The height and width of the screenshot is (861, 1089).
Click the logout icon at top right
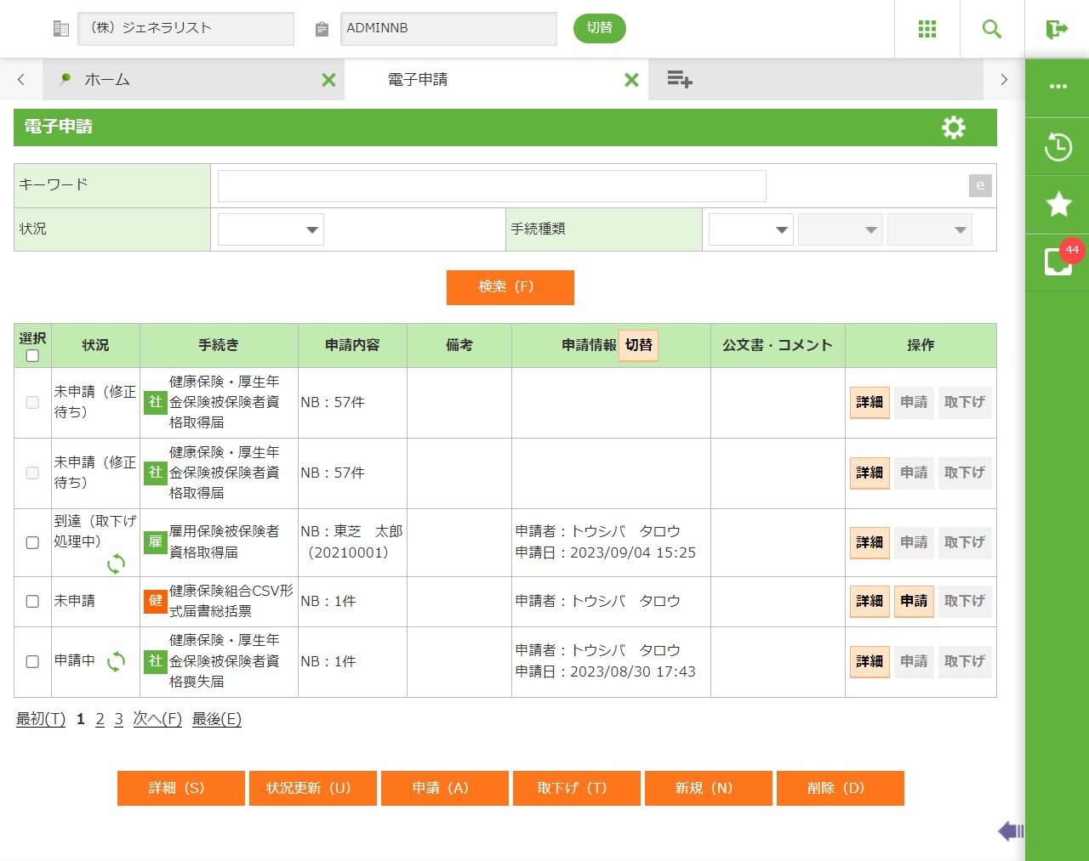(1057, 29)
